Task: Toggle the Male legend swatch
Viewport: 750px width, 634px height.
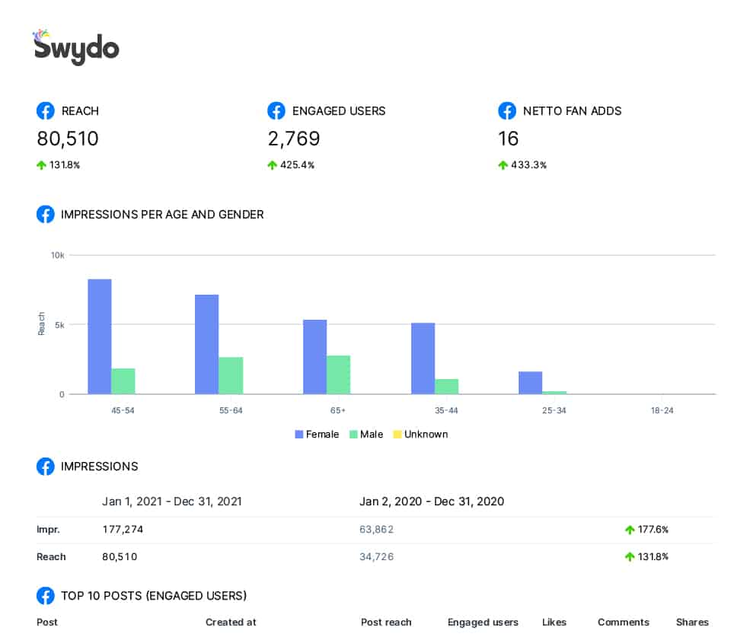Action: tap(353, 434)
